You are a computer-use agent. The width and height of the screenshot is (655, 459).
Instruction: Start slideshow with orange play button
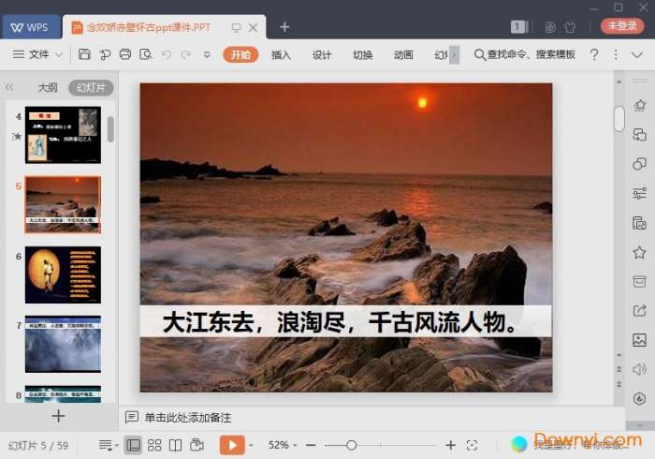point(232,445)
